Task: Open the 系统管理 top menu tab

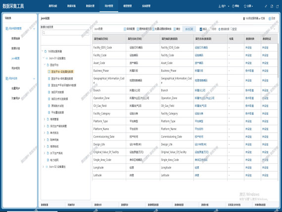Action: tap(146, 6)
